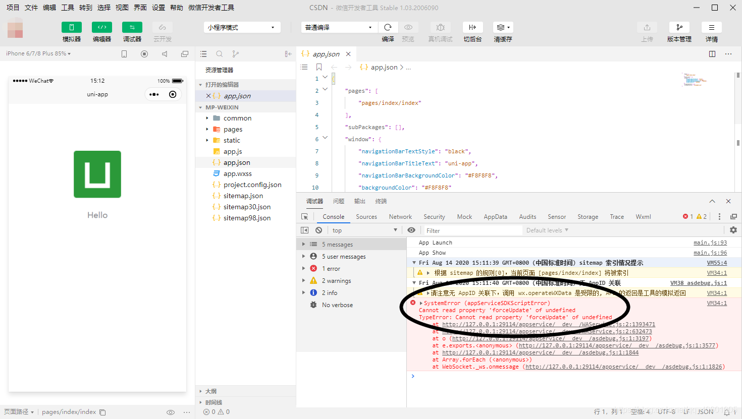Open version management
The width and height of the screenshot is (742, 419).
pos(679,27)
